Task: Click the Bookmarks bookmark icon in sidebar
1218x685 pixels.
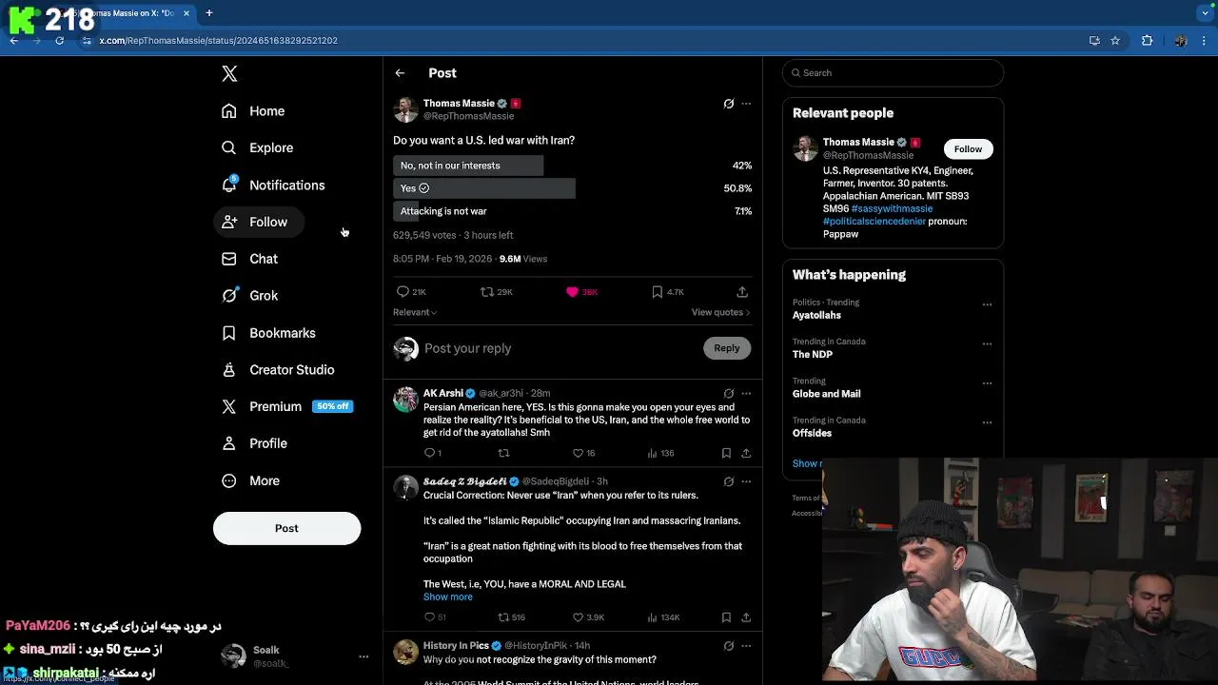Action: coord(228,333)
